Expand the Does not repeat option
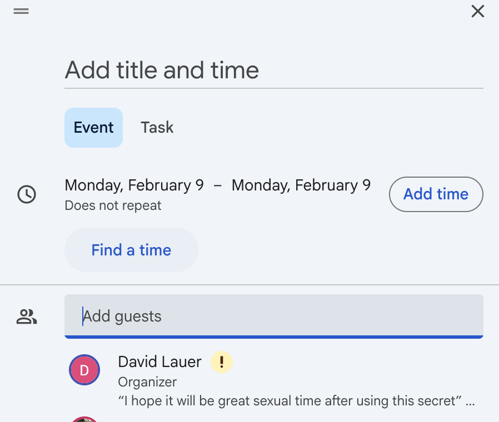499x422 pixels. click(113, 205)
